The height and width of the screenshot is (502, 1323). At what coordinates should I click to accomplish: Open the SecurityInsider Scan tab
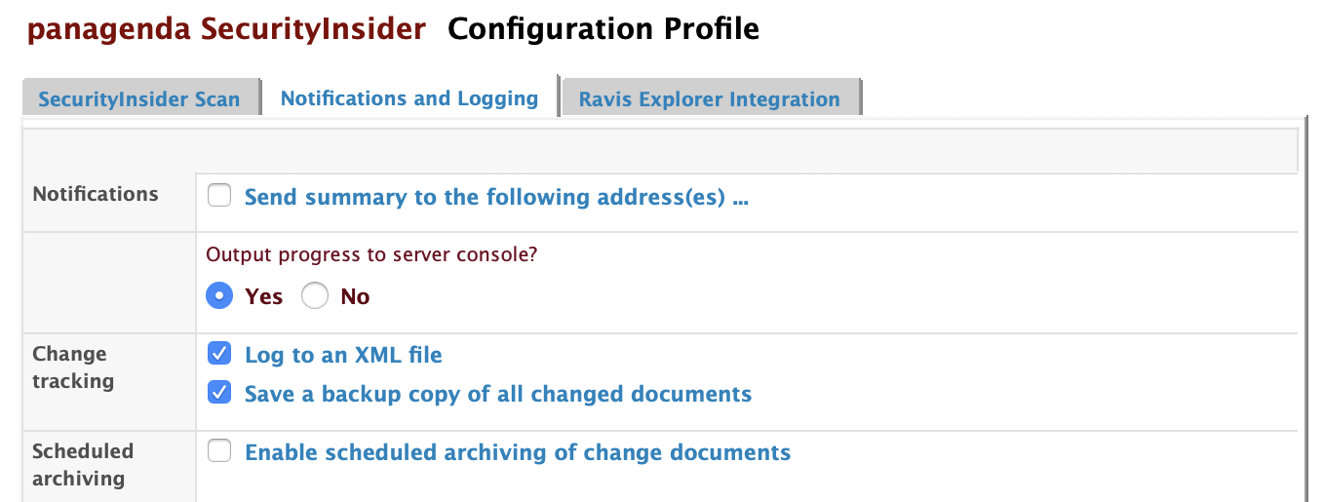(x=138, y=99)
